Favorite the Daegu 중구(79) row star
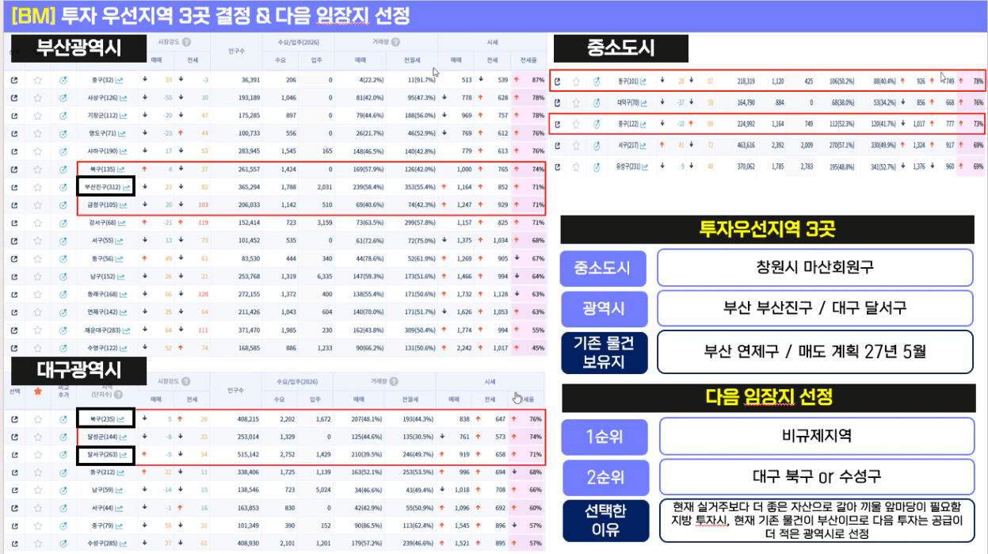The height and width of the screenshot is (554, 988). pyautogui.click(x=37, y=526)
